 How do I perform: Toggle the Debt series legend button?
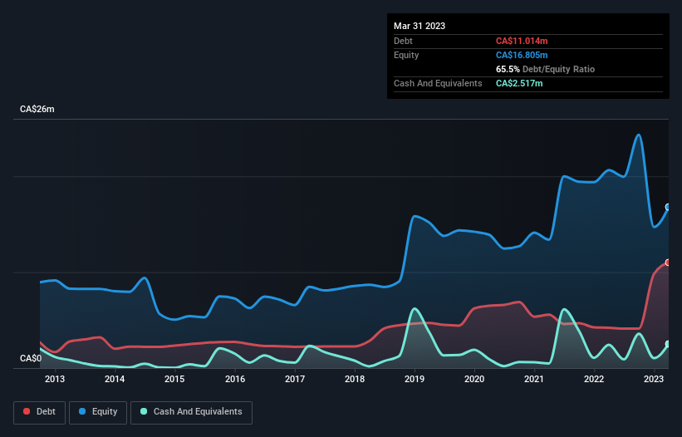pos(40,412)
